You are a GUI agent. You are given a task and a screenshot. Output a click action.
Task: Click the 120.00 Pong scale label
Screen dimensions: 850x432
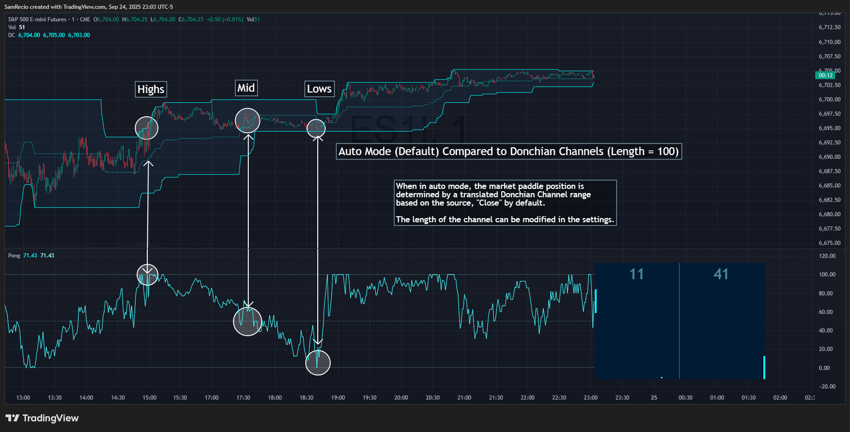827,256
